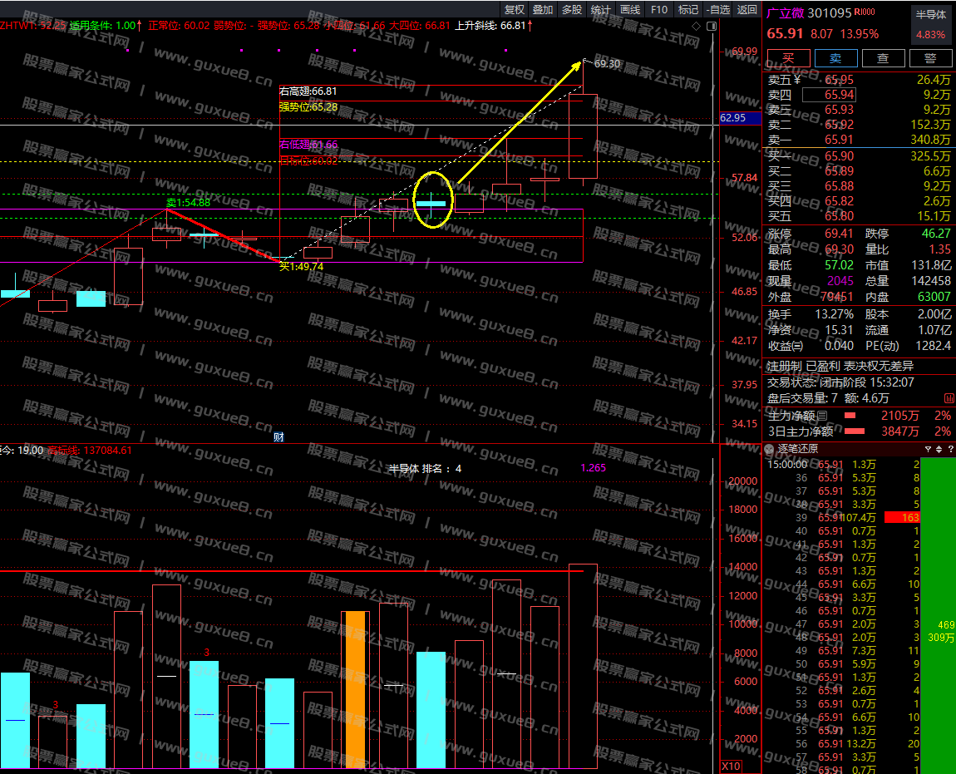This screenshot has width=956, height=774.
Task: Click the R1000 tag next to stock code
Action: [x=865, y=12]
